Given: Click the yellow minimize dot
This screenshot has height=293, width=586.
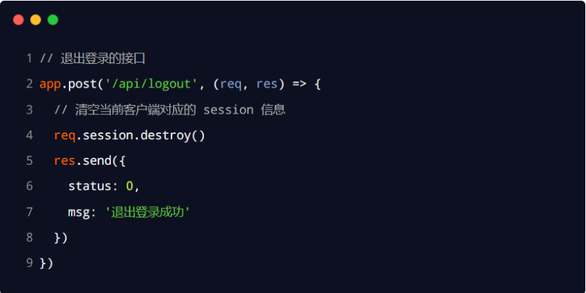Looking at the screenshot, I should point(36,20).
